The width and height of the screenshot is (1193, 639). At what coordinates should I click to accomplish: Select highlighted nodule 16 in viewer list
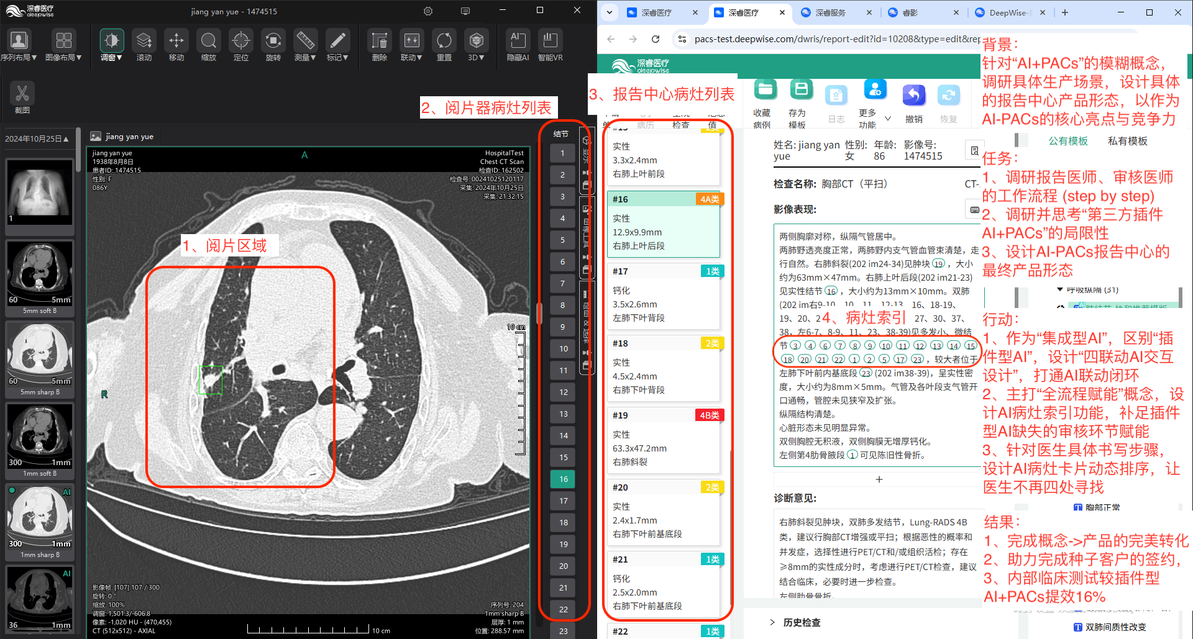pos(563,479)
